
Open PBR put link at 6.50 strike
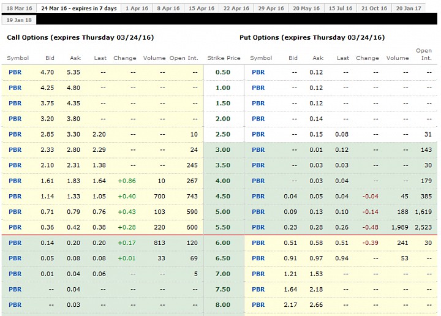(x=258, y=258)
